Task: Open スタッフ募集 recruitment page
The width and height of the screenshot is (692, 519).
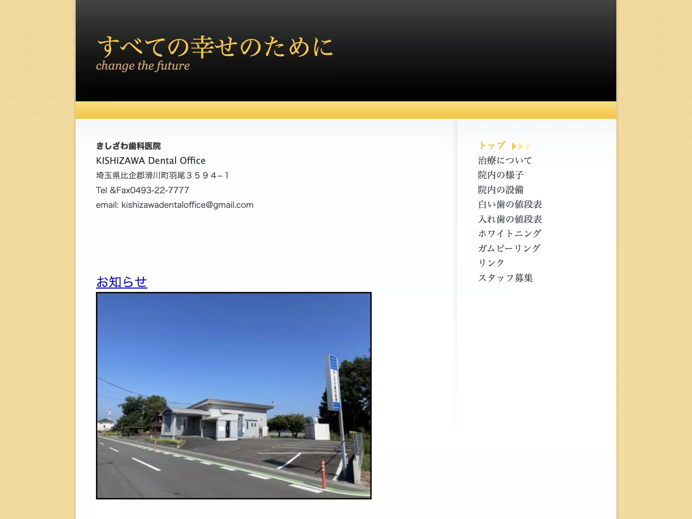Action: point(505,278)
